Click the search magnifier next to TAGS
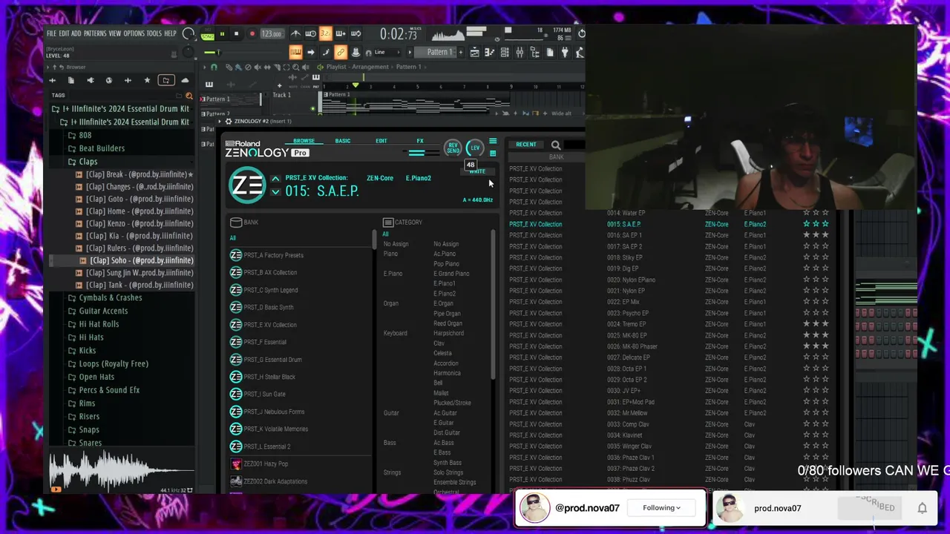This screenshot has height=534, width=950. [189, 96]
